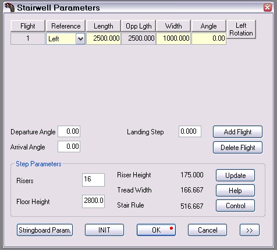The height and width of the screenshot is (250, 277).
Task: Click the stairwell icon in title bar
Action: pos(10,8)
